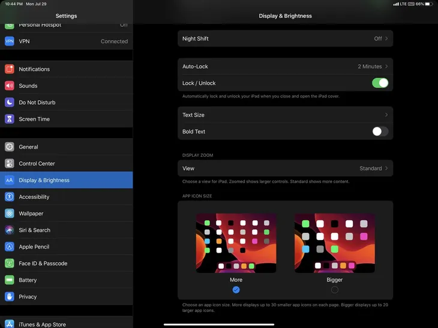Screen dimensions: 438x328
Task: Tap the More layout preview thumbnail
Action: 236,243
